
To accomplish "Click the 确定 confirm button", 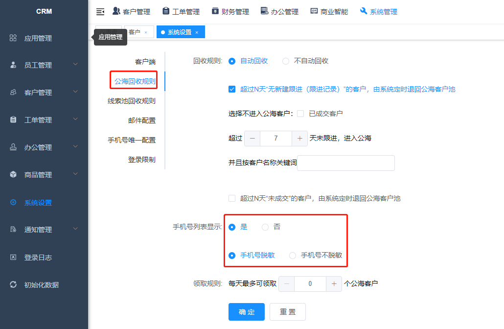I will tap(246, 312).
